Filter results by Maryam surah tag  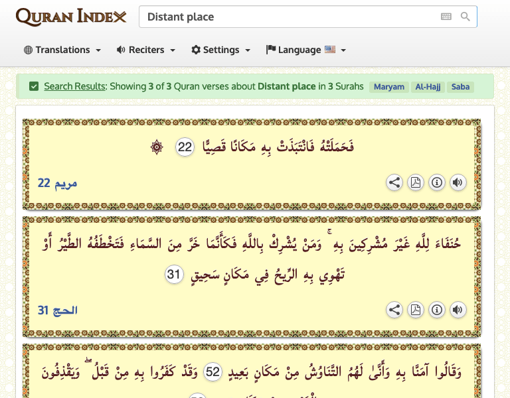pos(388,87)
